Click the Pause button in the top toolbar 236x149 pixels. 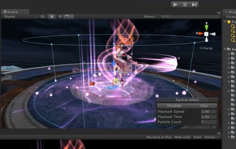pyautogui.click(x=185, y=4)
